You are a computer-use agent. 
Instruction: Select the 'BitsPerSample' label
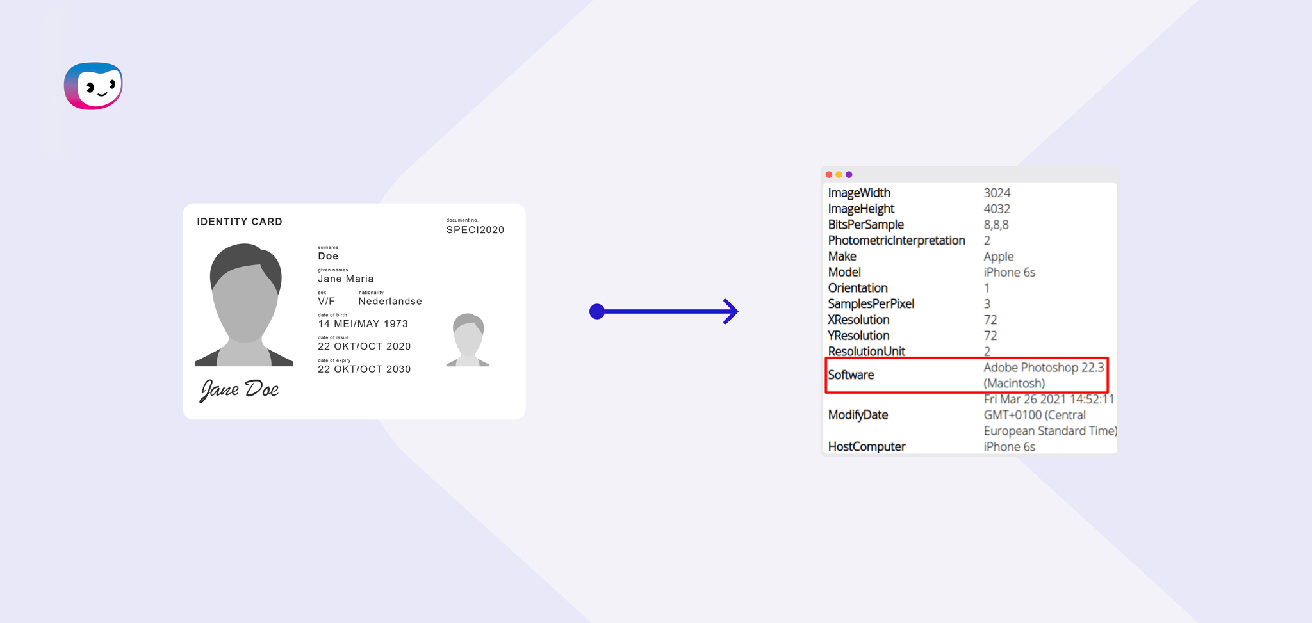(x=865, y=225)
